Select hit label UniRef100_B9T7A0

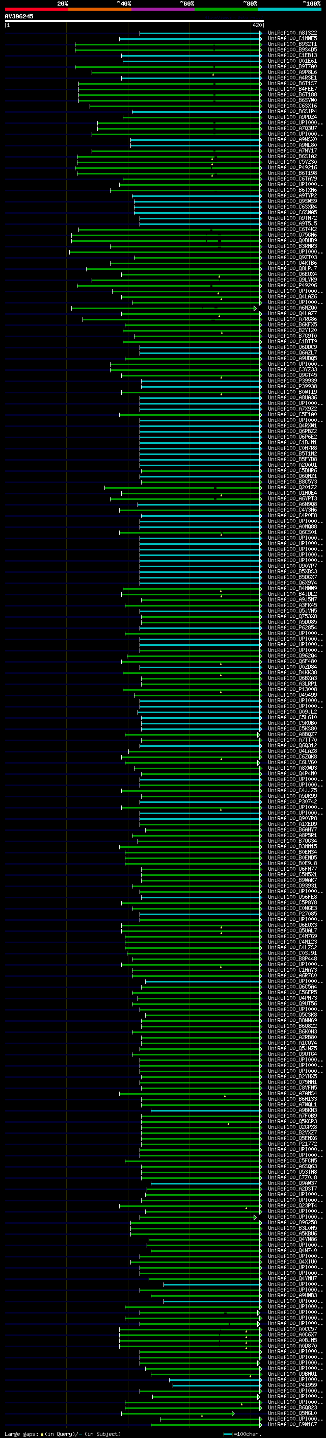(x=292, y=66)
